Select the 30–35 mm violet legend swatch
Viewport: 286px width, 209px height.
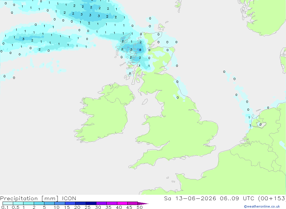click(101, 203)
